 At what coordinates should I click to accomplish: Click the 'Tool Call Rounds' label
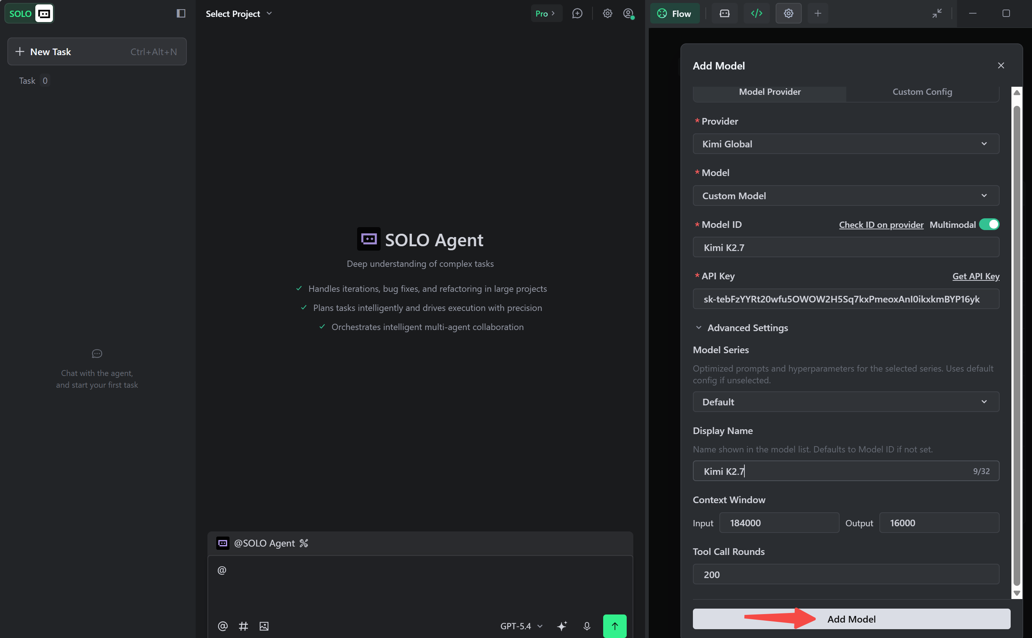click(x=729, y=552)
